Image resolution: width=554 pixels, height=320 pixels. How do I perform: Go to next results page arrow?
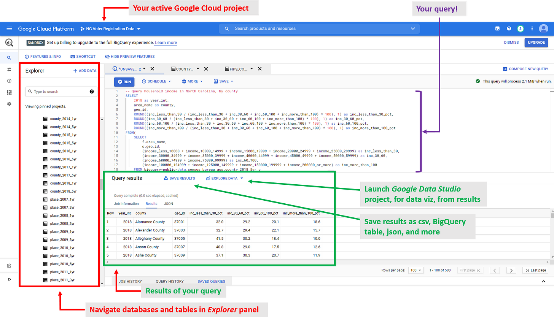(511, 270)
